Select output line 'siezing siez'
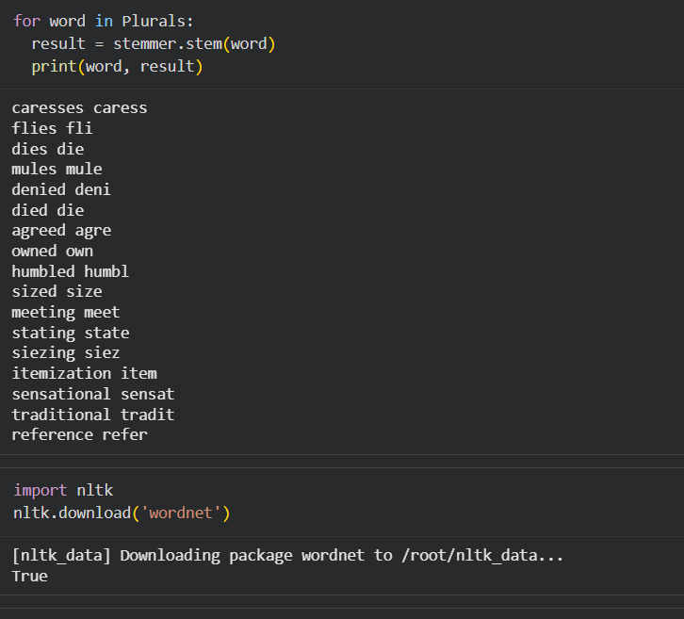This screenshot has width=684, height=619. (66, 353)
